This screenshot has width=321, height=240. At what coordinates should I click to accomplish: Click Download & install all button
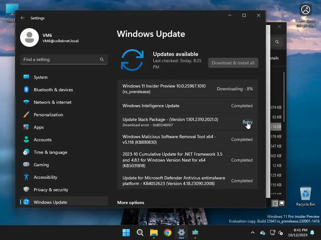click(x=233, y=63)
